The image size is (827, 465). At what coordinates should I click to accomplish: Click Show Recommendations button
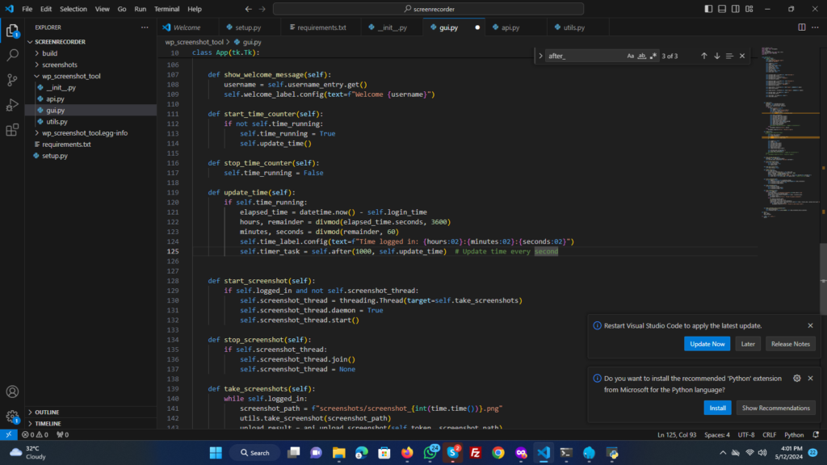click(x=775, y=408)
